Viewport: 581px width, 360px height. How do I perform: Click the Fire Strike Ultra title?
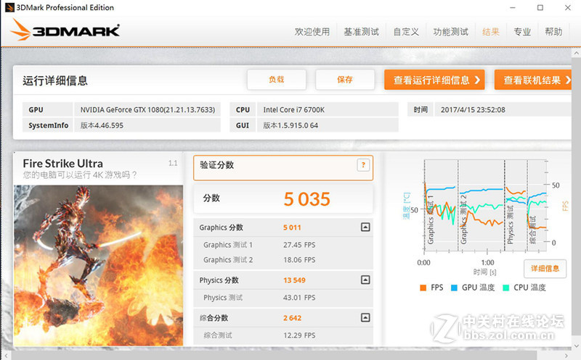(x=63, y=164)
